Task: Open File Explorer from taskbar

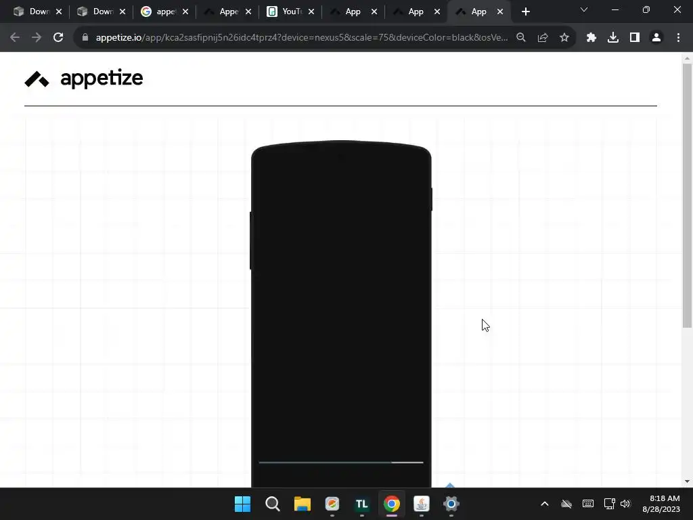Action: pyautogui.click(x=303, y=504)
